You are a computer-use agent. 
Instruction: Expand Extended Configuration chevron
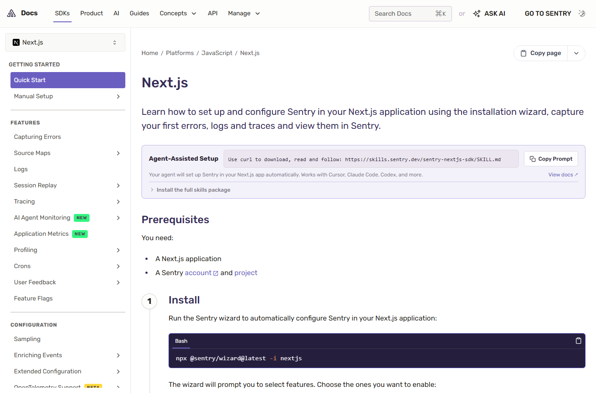118,372
